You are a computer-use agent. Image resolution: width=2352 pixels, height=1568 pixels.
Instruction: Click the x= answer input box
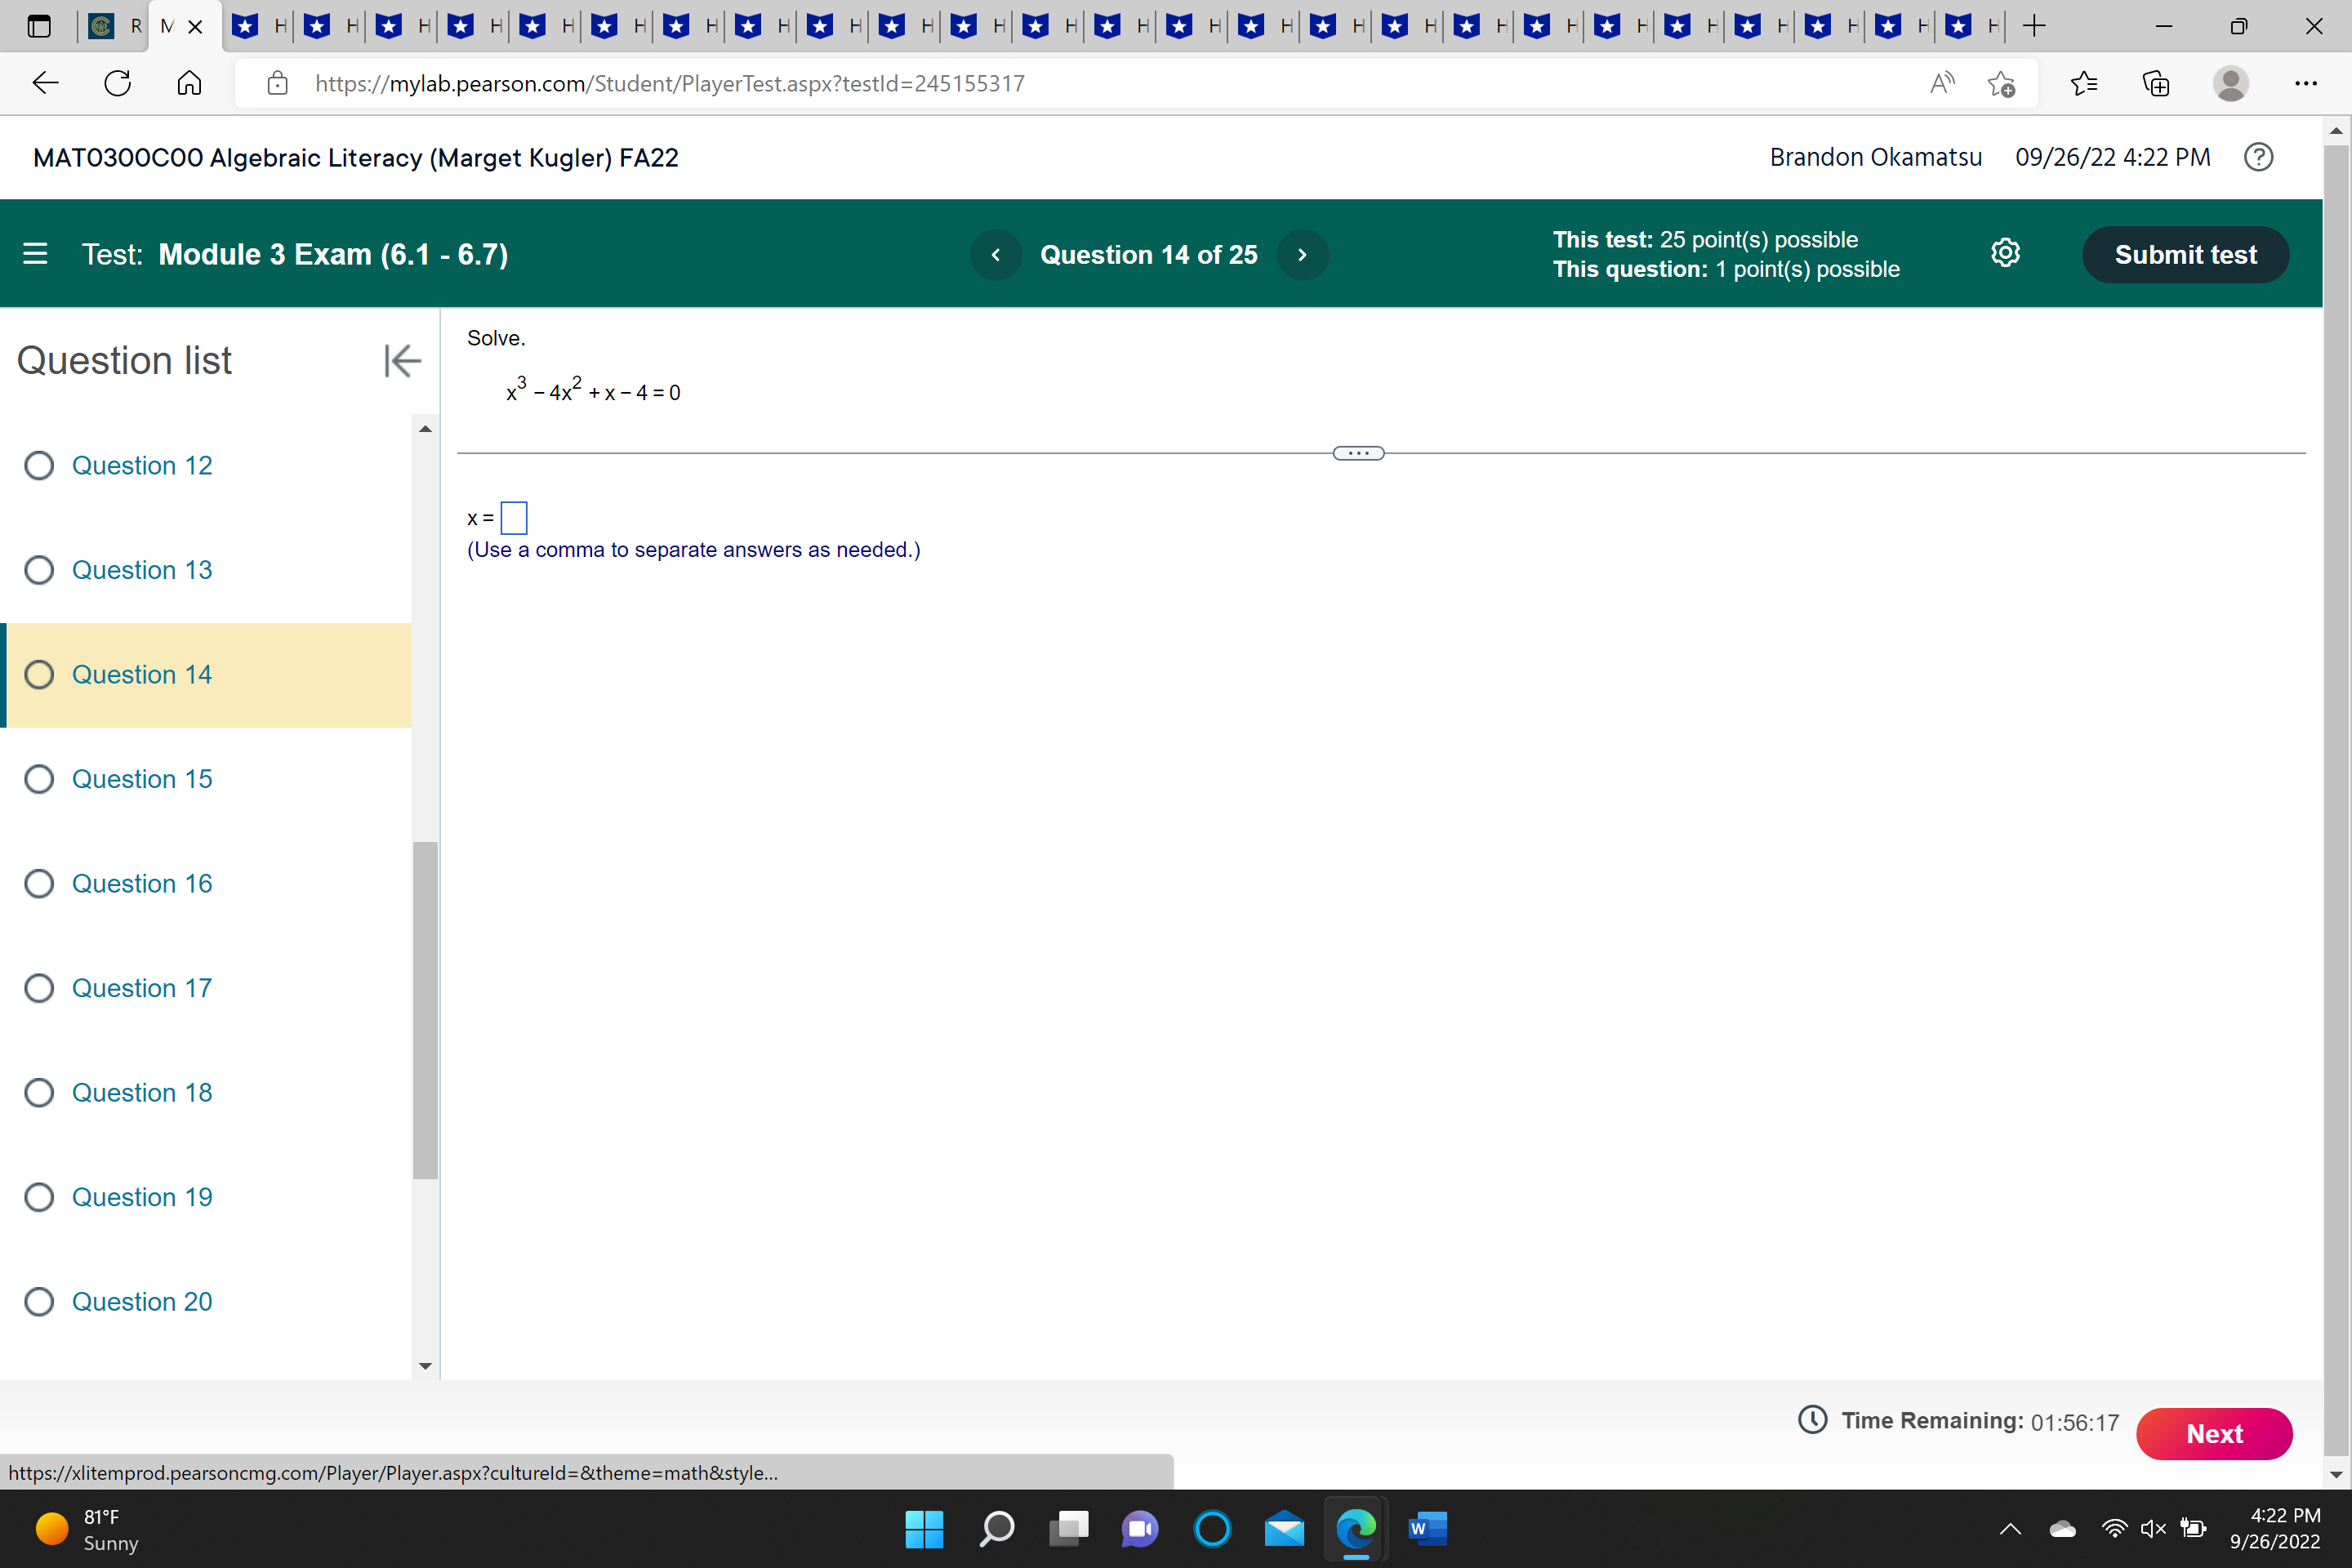[x=513, y=518]
